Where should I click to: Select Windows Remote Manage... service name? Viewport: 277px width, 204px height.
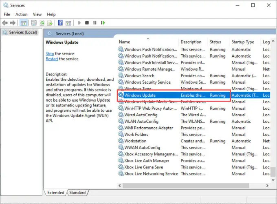(150, 69)
